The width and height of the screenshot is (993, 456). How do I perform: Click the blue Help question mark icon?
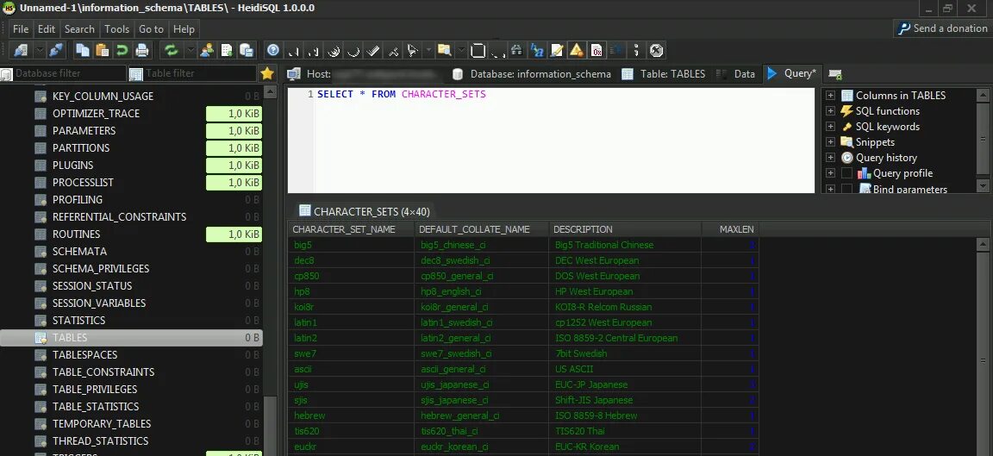point(273,51)
